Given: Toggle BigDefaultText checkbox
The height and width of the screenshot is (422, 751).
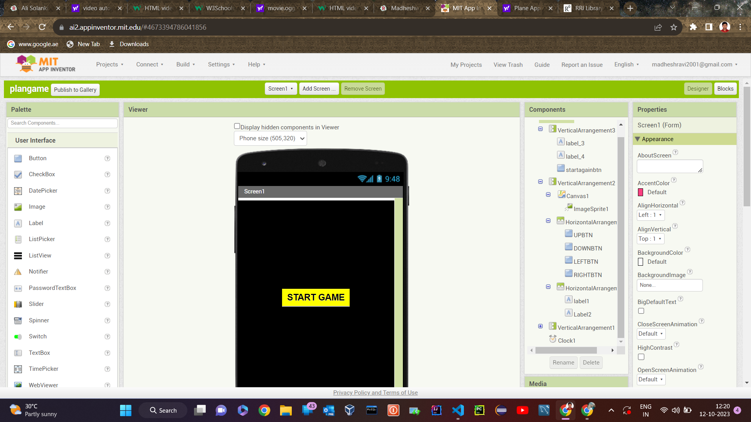Looking at the screenshot, I should pos(641,312).
